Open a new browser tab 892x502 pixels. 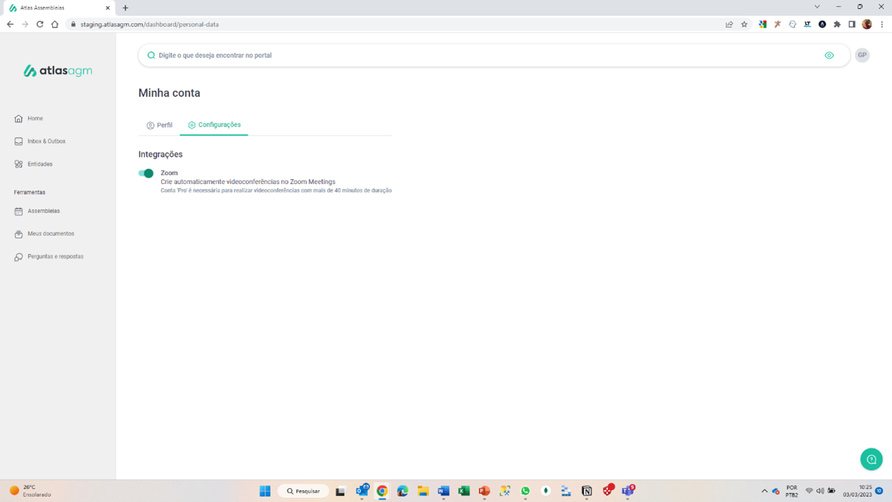(x=125, y=8)
